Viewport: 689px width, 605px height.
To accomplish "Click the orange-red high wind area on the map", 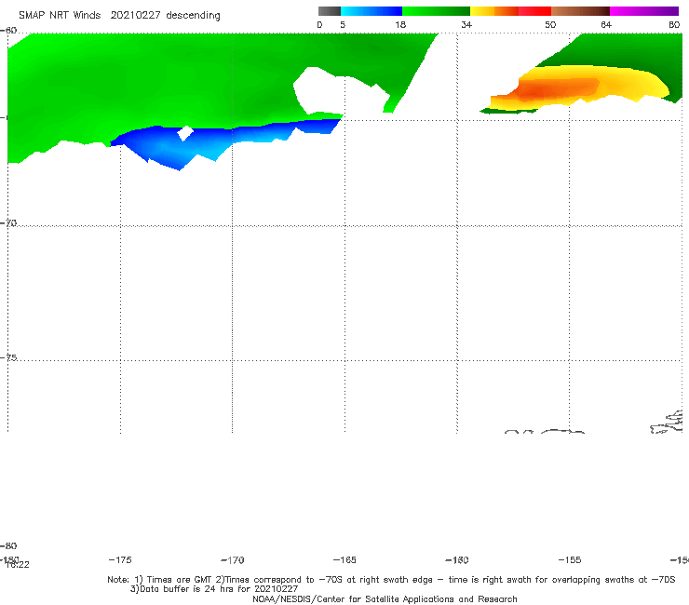I will tap(555, 89).
